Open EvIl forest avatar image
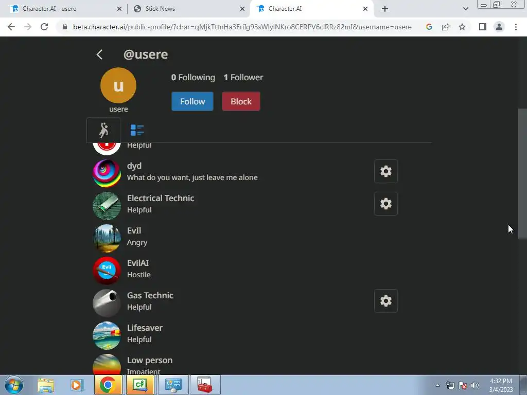This screenshot has height=395, width=527. click(x=107, y=238)
